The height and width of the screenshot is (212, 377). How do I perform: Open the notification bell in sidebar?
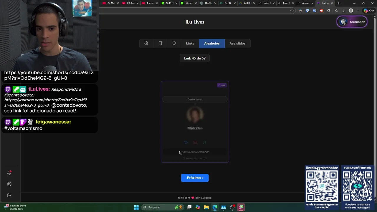click(x=9, y=173)
